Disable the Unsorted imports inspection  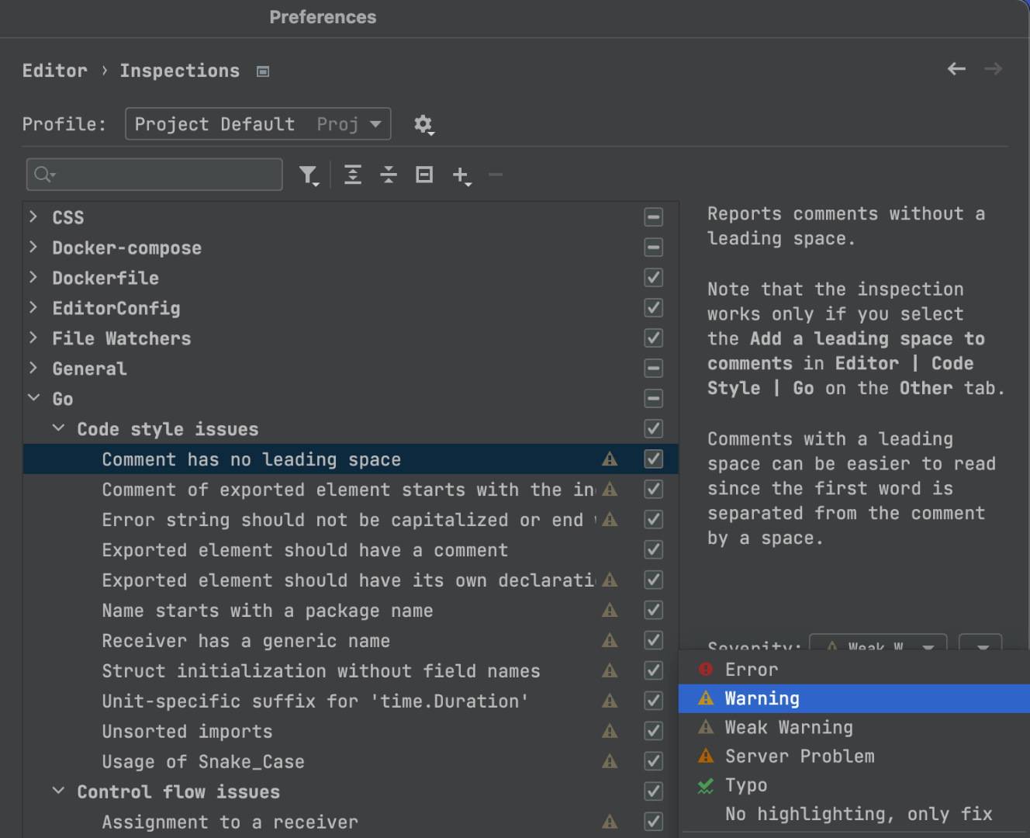[654, 731]
